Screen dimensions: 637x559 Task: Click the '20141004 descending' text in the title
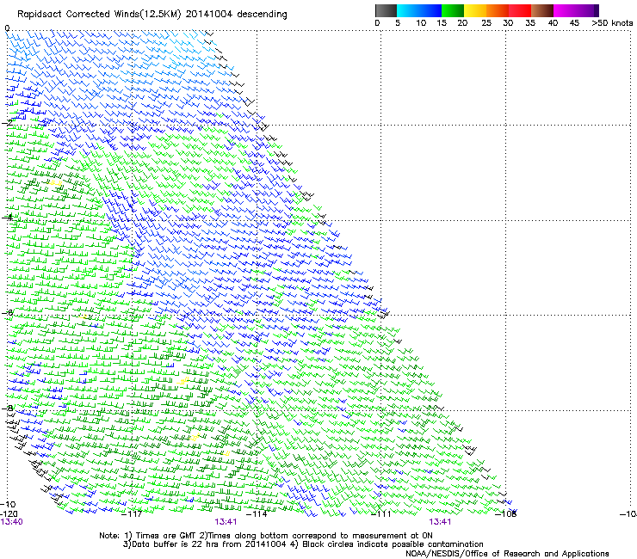point(237,15)
